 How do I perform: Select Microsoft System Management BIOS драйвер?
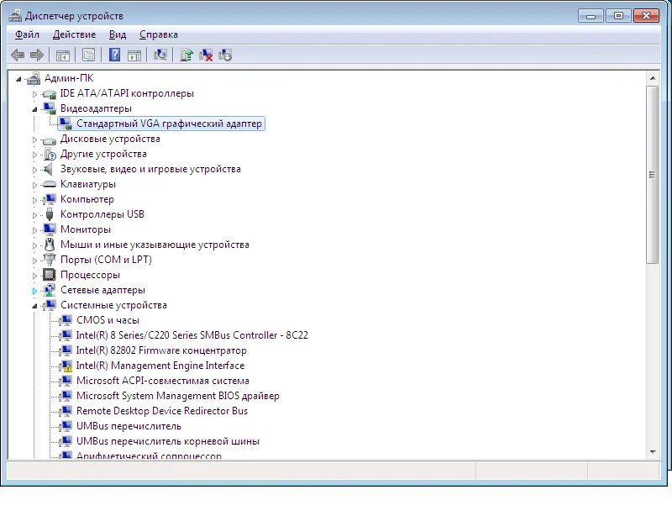(x=177, y=396)
